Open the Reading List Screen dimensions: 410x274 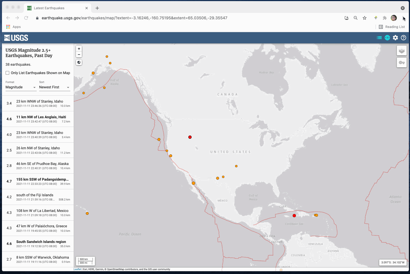[x=392, y=27]
